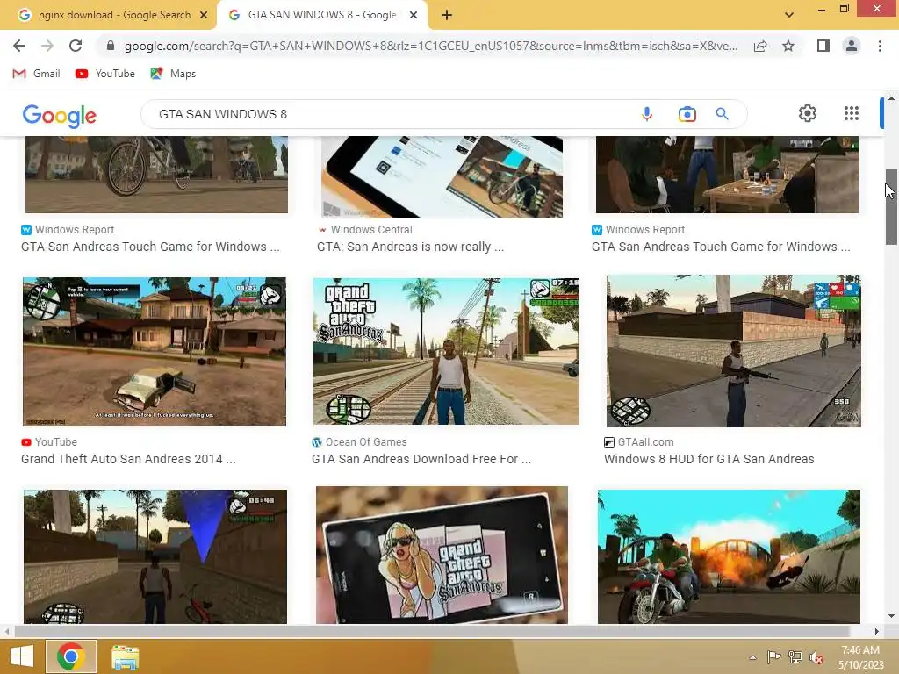View site info via the padlock icon
Viewport: 899px width, 674px height.
111,46
